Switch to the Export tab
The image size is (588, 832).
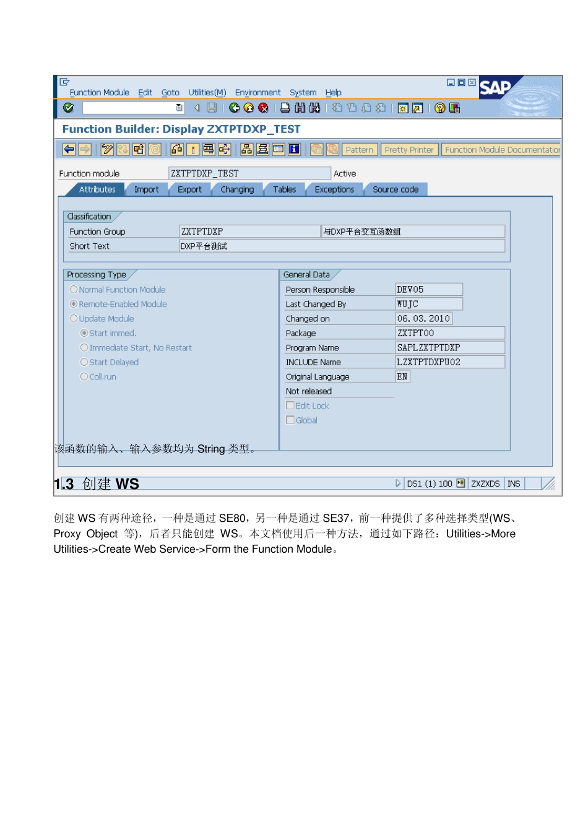pyautogui.click(x=189, y=189)
